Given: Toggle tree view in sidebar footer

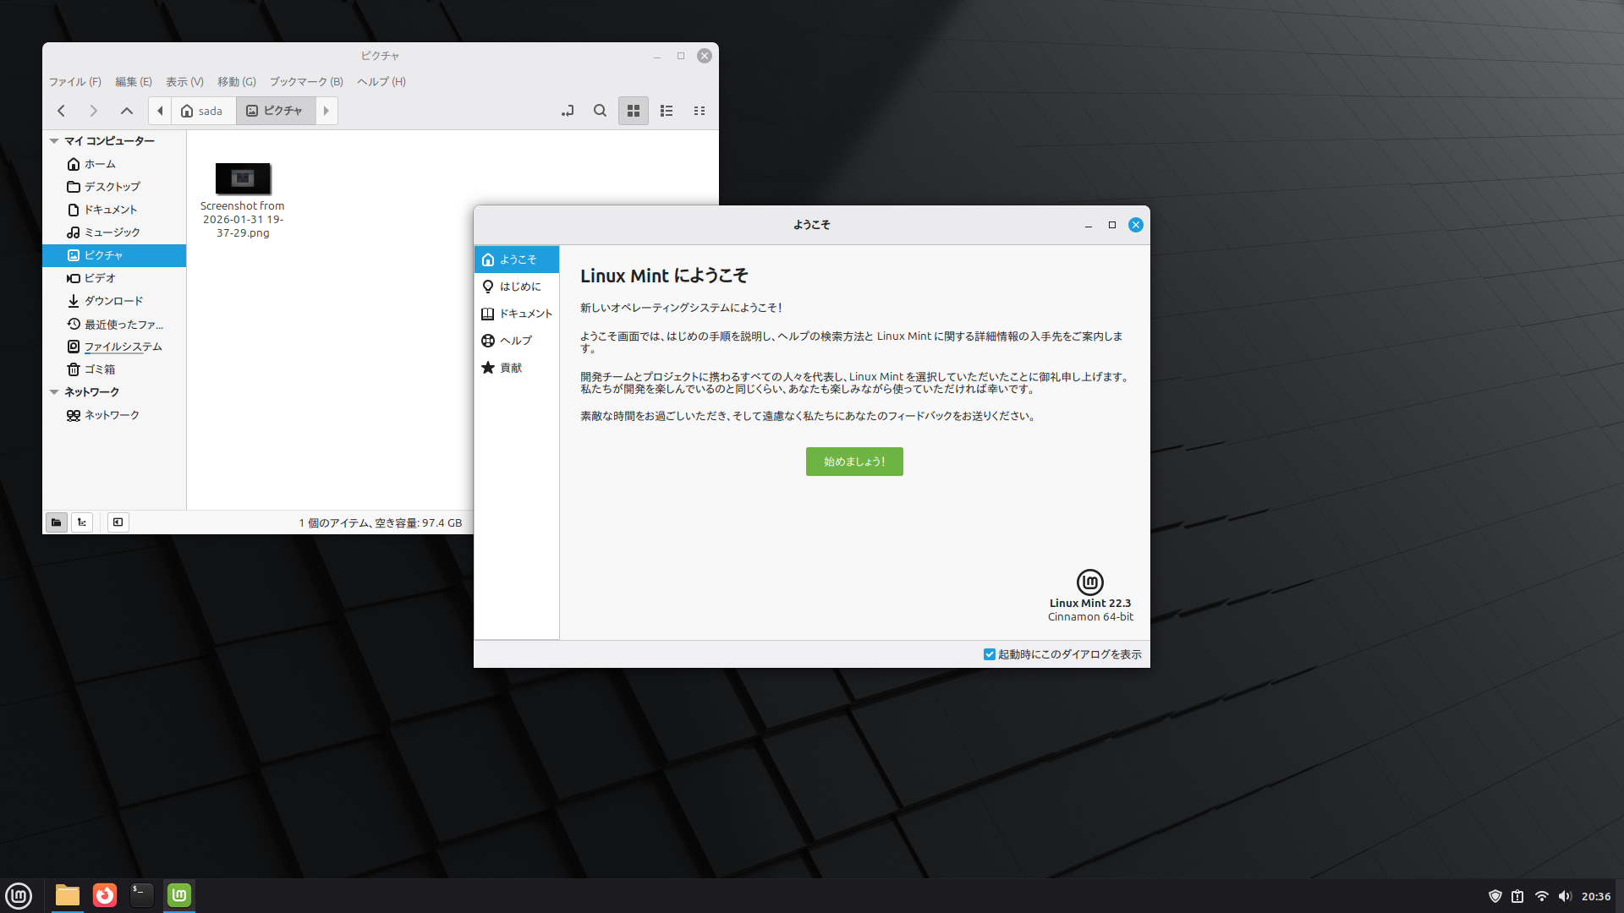Looking at the screenshot, I should tap(82, 522).
